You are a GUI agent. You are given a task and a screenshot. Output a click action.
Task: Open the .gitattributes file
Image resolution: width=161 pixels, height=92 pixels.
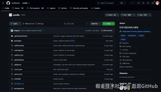pyautogui.click(x=19, y=60)
